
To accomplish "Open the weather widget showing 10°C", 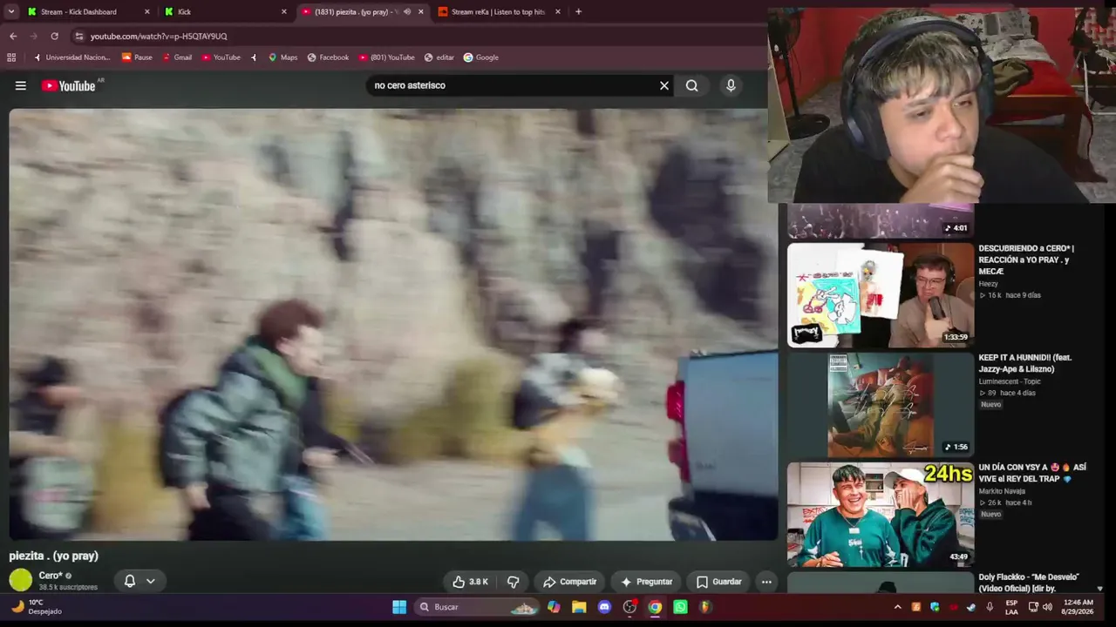I will pos(37,607).
